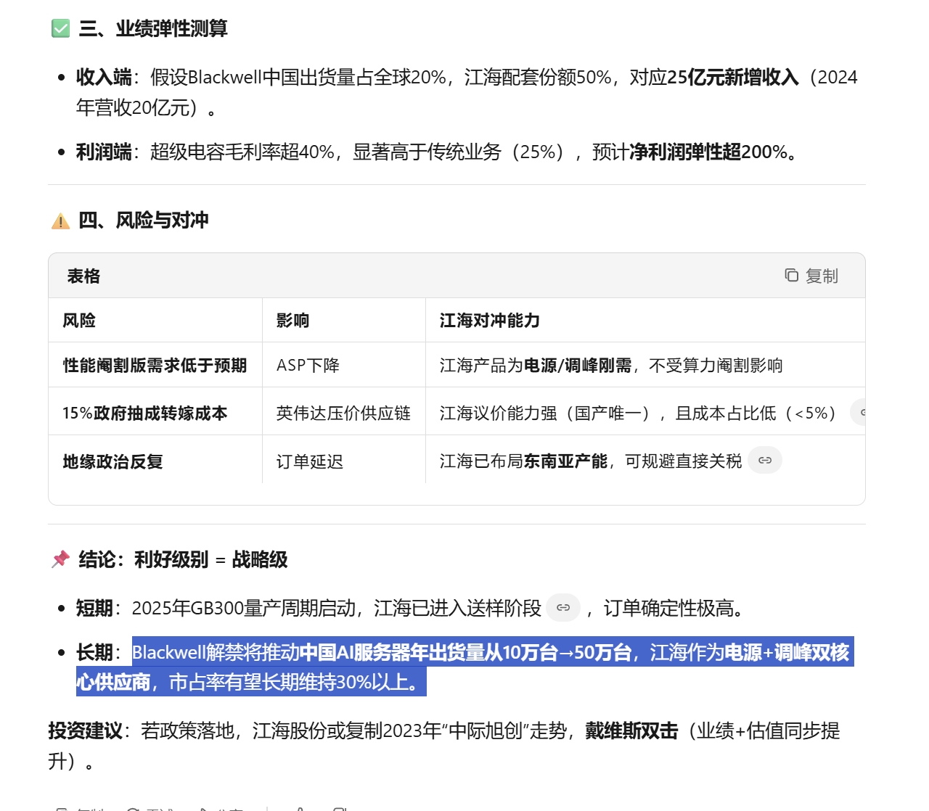Image resolution: width=929 pixels, height=811 pixels.
Task: Click the cell about 电源/调峰刚需
Action: coord(645,365)
